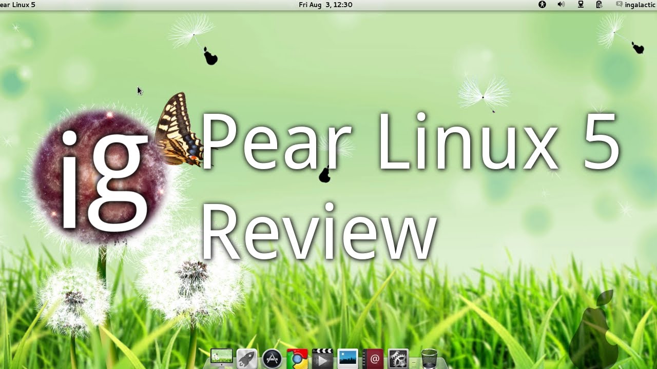This screenshot has height=369, width=657.
Task: Open the network connection indicator
Action: 581,5
